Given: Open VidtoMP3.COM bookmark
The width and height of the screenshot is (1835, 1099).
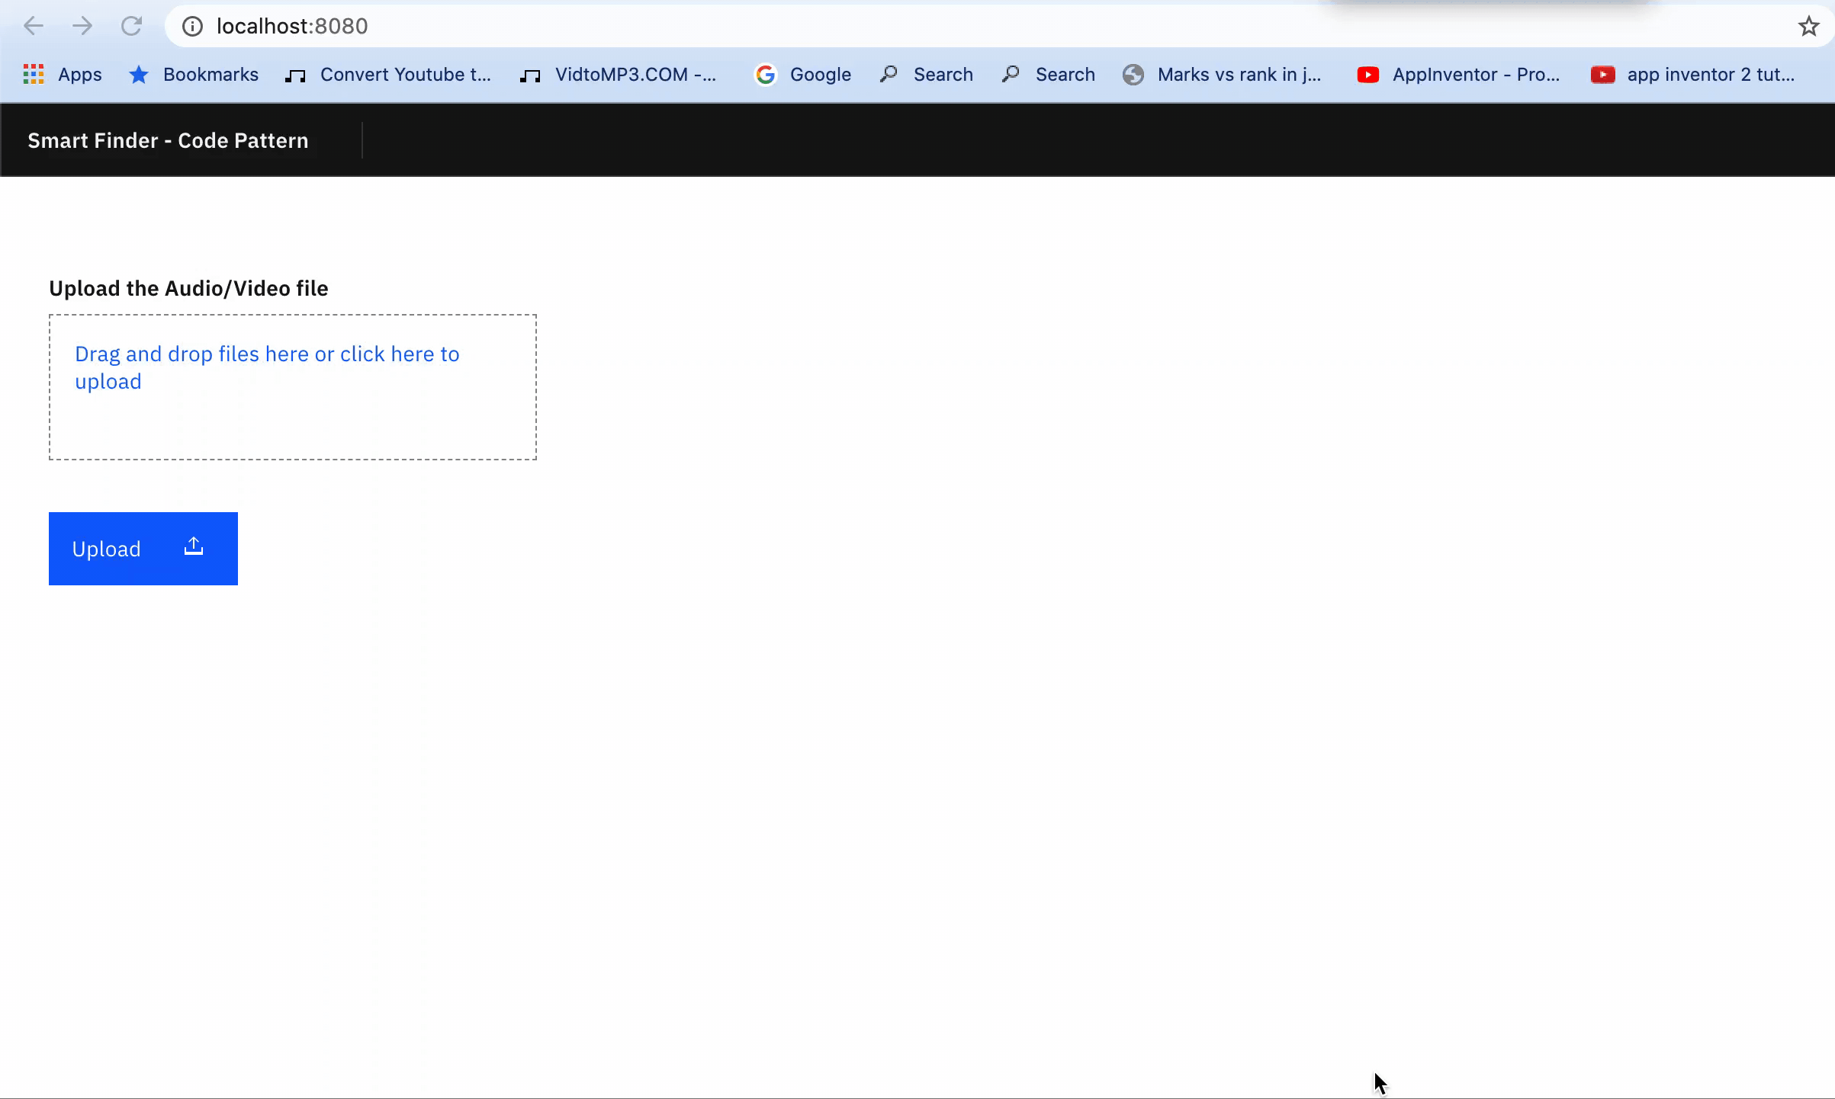Looking at the screenshot, I should 618,75.
